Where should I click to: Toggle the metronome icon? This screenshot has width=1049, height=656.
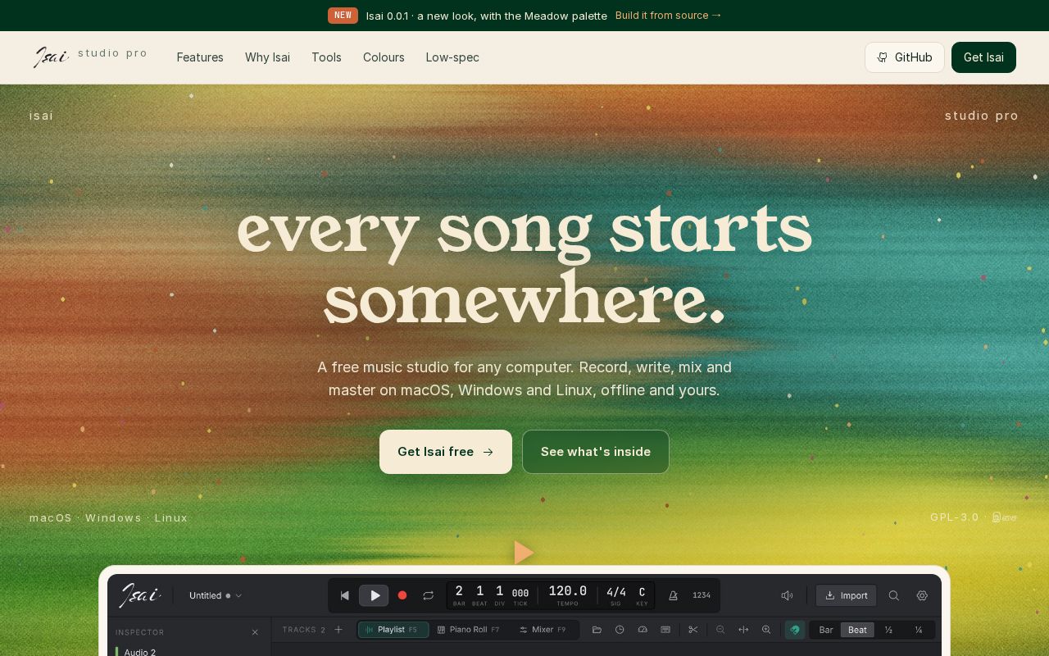click(673, 596)
